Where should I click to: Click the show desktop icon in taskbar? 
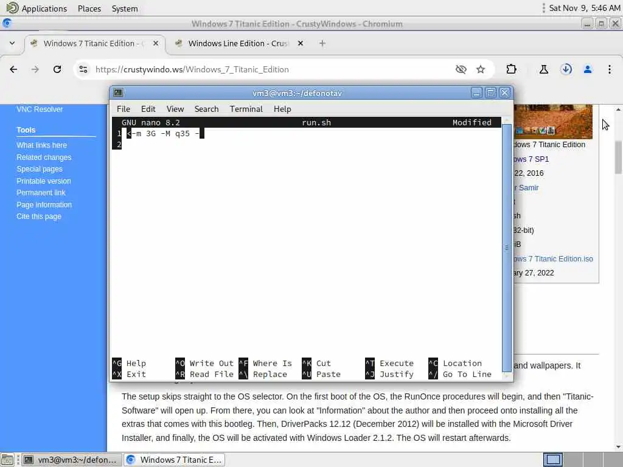(7, 460)
